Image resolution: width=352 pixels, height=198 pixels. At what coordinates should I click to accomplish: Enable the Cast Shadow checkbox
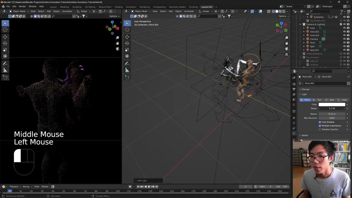(320, 122)
